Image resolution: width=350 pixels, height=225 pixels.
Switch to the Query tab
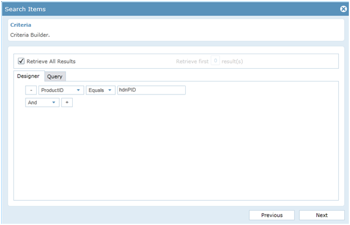click(x=55, y=76)
